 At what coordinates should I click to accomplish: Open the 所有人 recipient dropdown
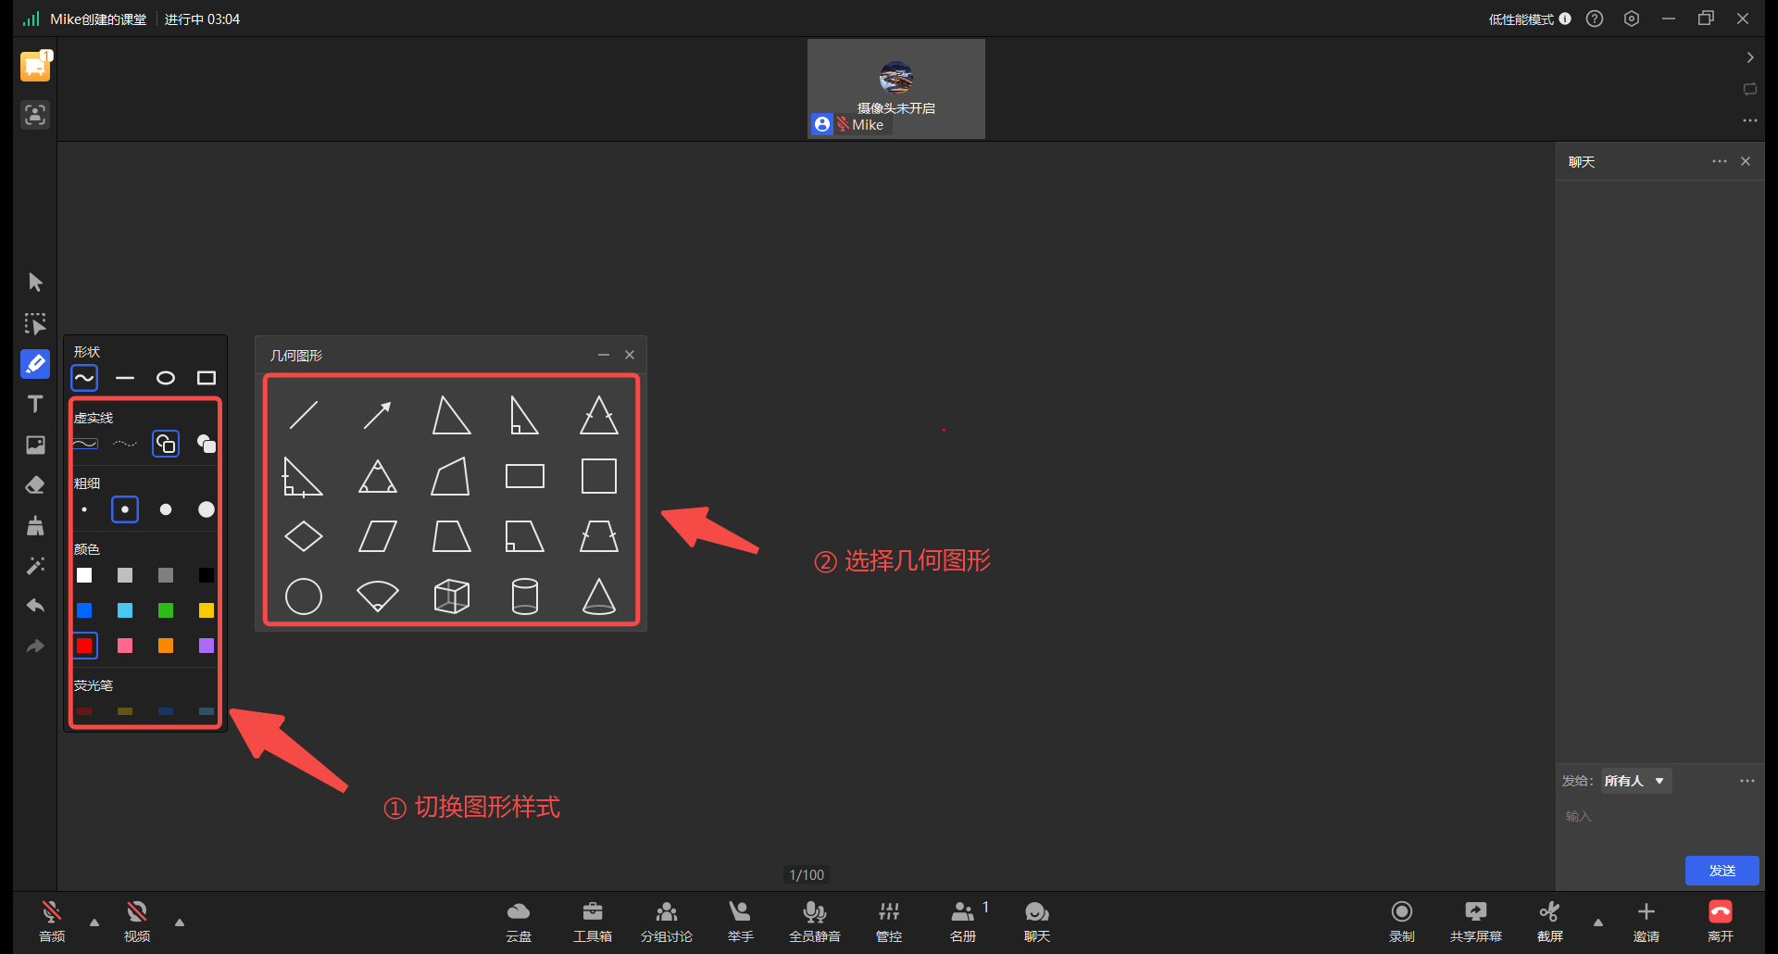(1636, 781)
